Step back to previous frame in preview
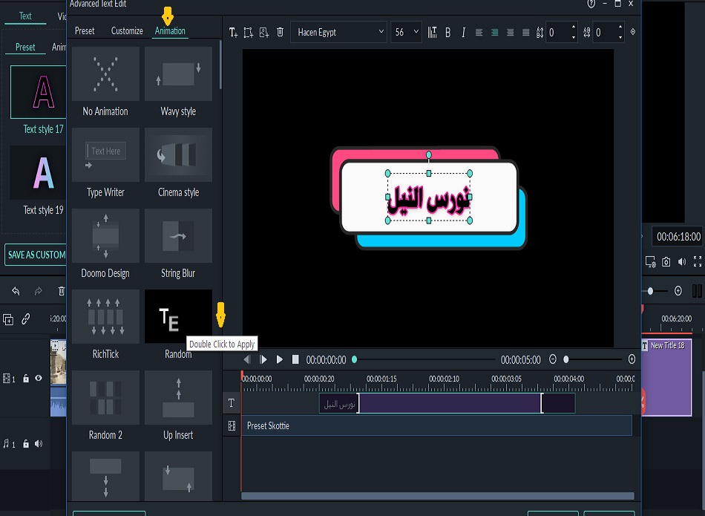705x516 pixels. (247, 359)
